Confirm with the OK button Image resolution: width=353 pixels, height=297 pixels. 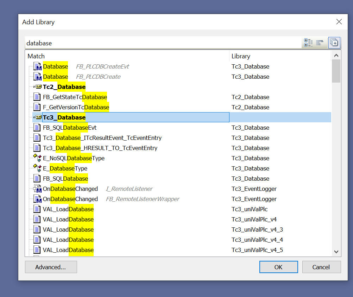coord(278,267)
